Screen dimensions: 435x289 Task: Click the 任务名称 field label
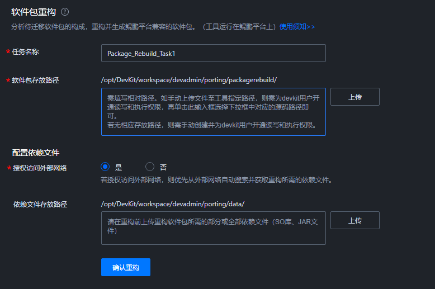pos(25,52)
